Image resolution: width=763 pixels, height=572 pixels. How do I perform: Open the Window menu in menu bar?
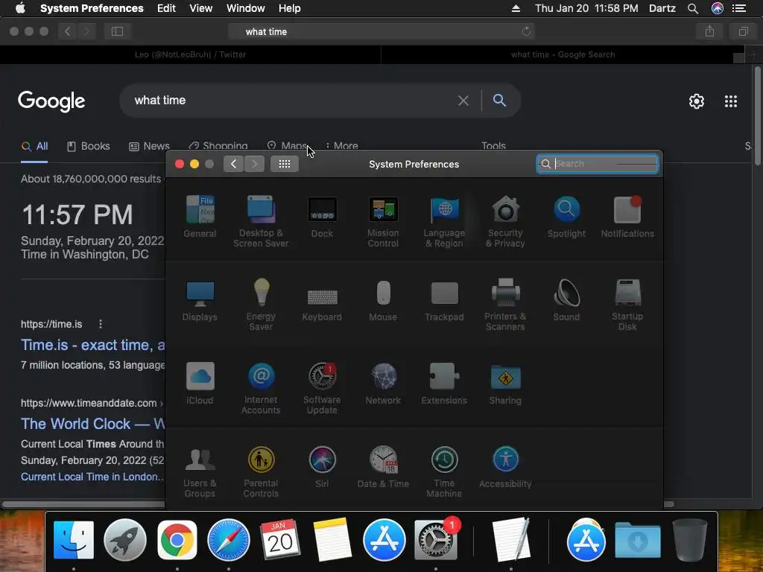tap(246, 8)
